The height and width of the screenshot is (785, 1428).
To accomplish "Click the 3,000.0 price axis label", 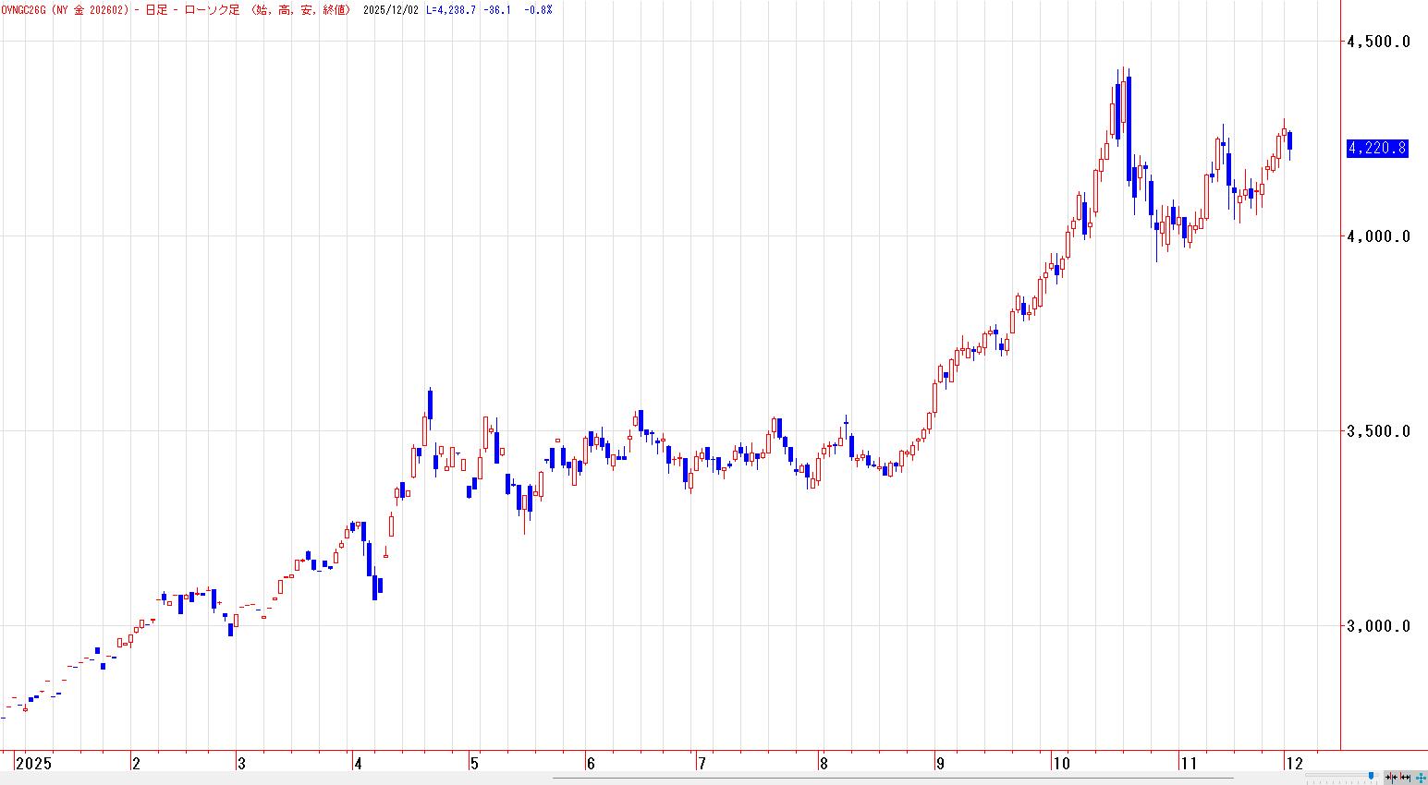I will coord(1378,626).
